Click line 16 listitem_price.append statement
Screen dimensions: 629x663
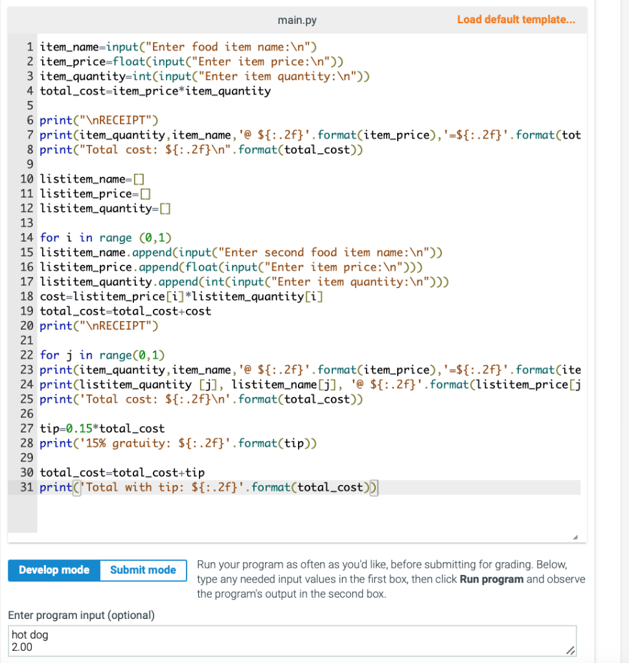[231, 267]
